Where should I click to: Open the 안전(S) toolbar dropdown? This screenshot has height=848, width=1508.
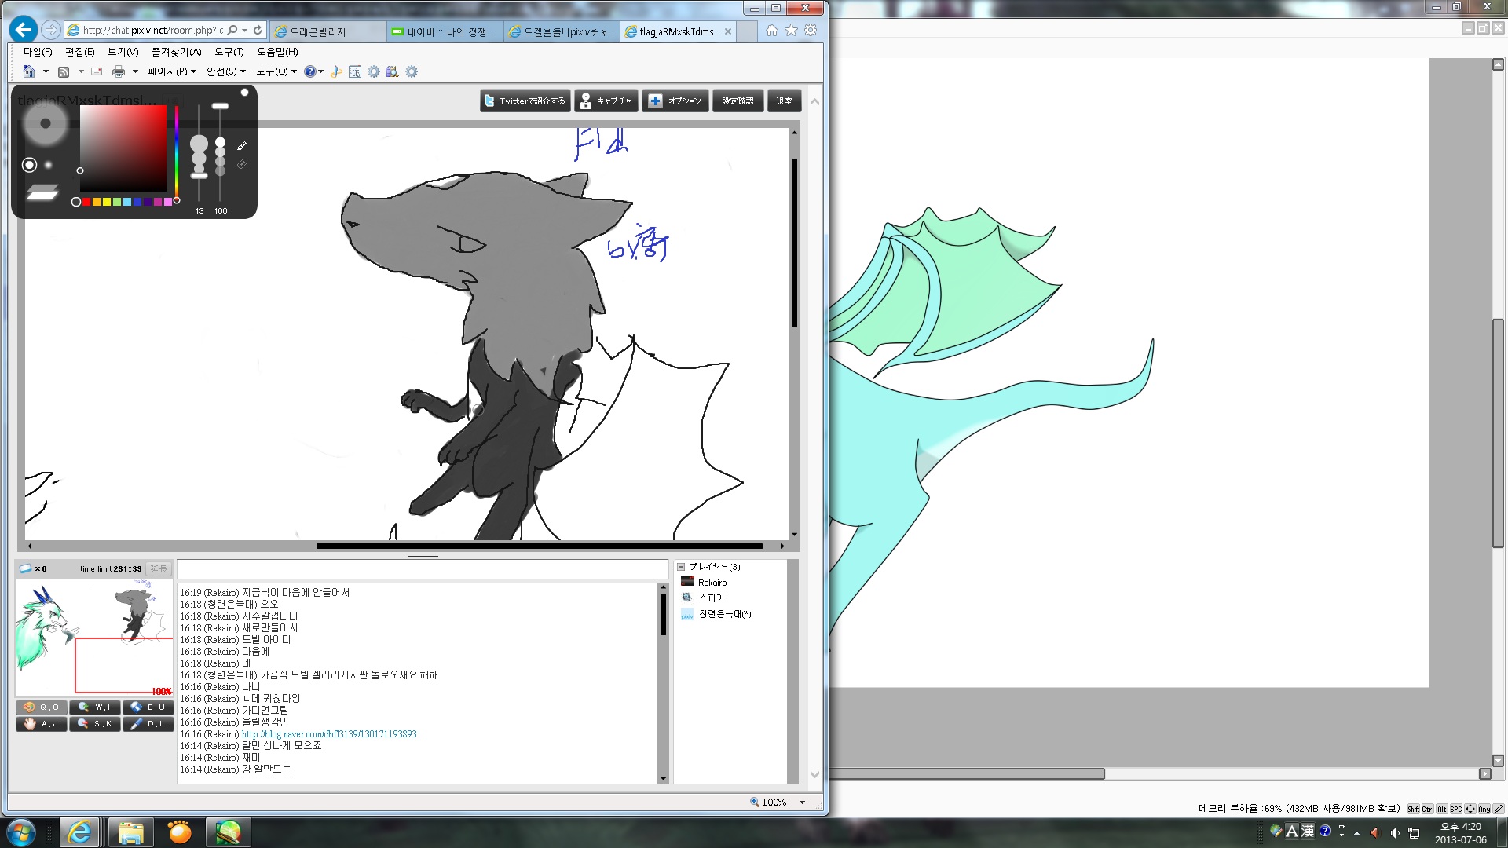tap(225, 71)
